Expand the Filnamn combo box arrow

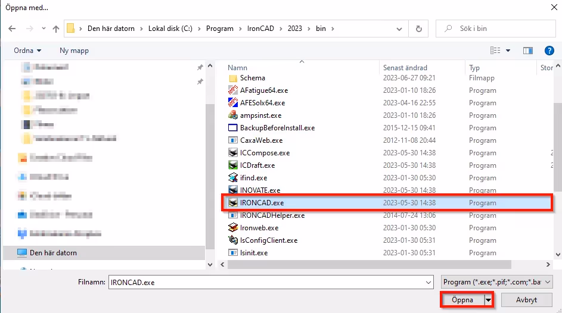click(429, 283)
